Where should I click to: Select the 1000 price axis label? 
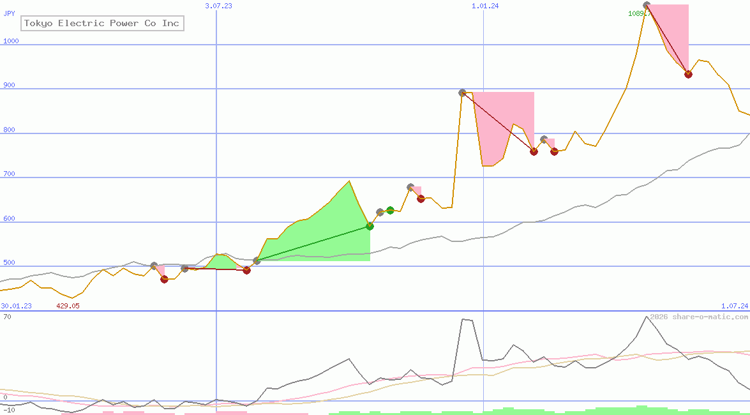pos(11,41)
